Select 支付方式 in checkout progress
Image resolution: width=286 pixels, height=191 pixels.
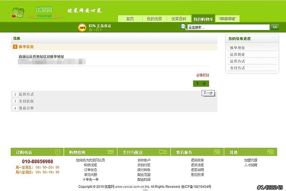(x=237, y=68)
